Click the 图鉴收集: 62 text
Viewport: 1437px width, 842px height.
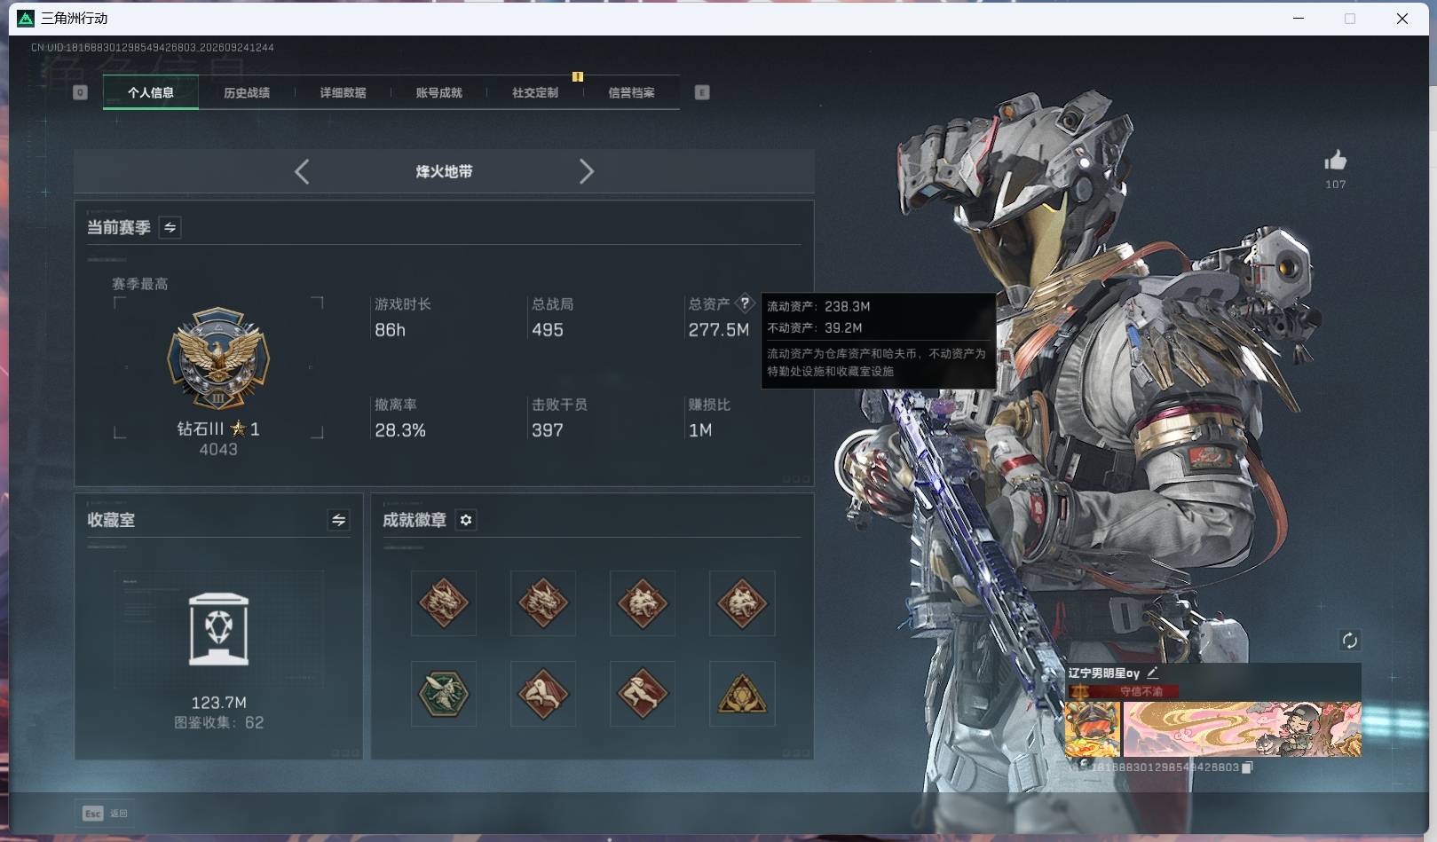point(219,723)
